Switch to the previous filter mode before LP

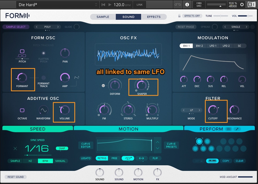click(184, 110)
